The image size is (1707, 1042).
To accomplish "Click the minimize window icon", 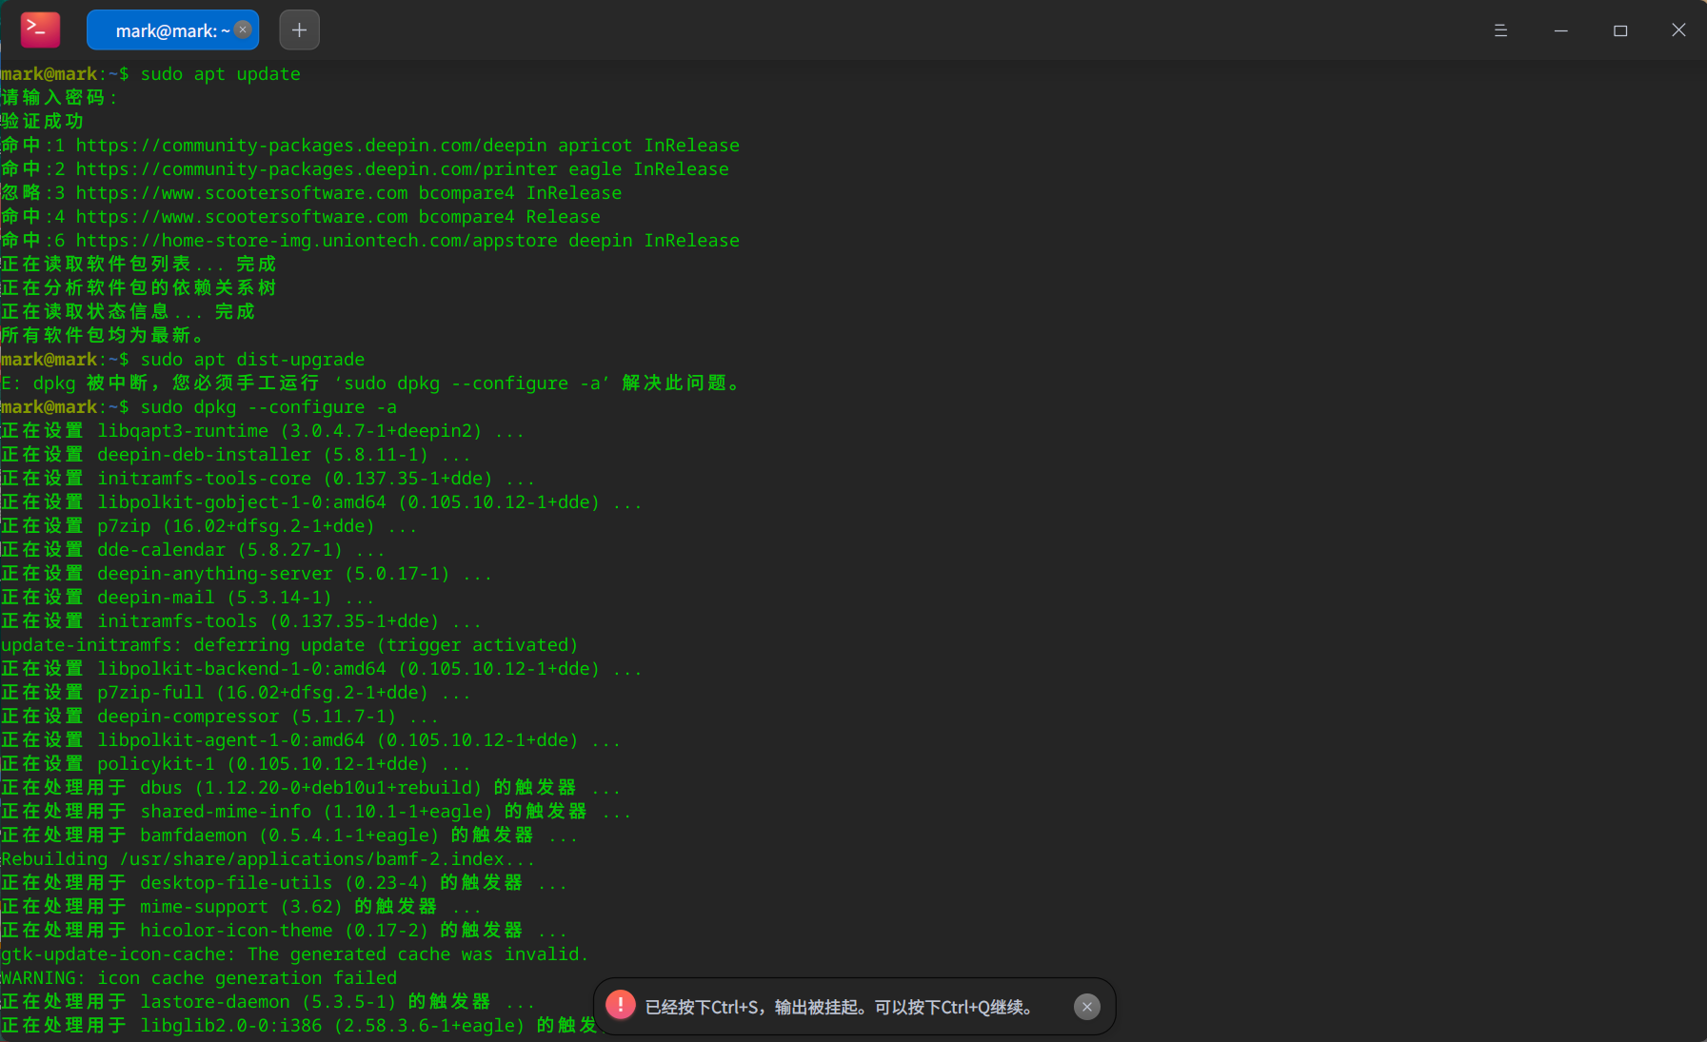I will [1559, 29].
